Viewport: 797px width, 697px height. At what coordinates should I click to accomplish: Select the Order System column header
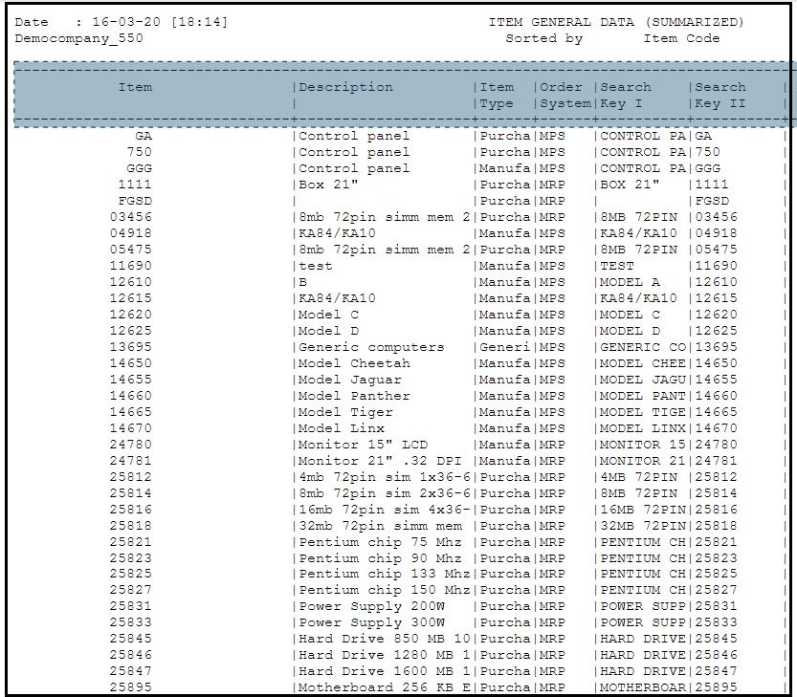tap(561, 95)
